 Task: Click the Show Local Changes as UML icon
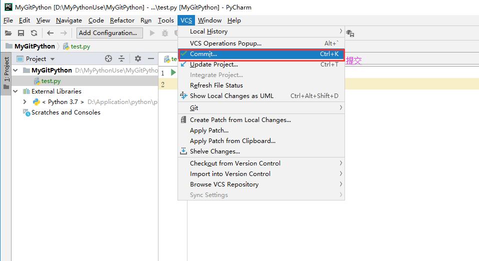tap(183, 95)
